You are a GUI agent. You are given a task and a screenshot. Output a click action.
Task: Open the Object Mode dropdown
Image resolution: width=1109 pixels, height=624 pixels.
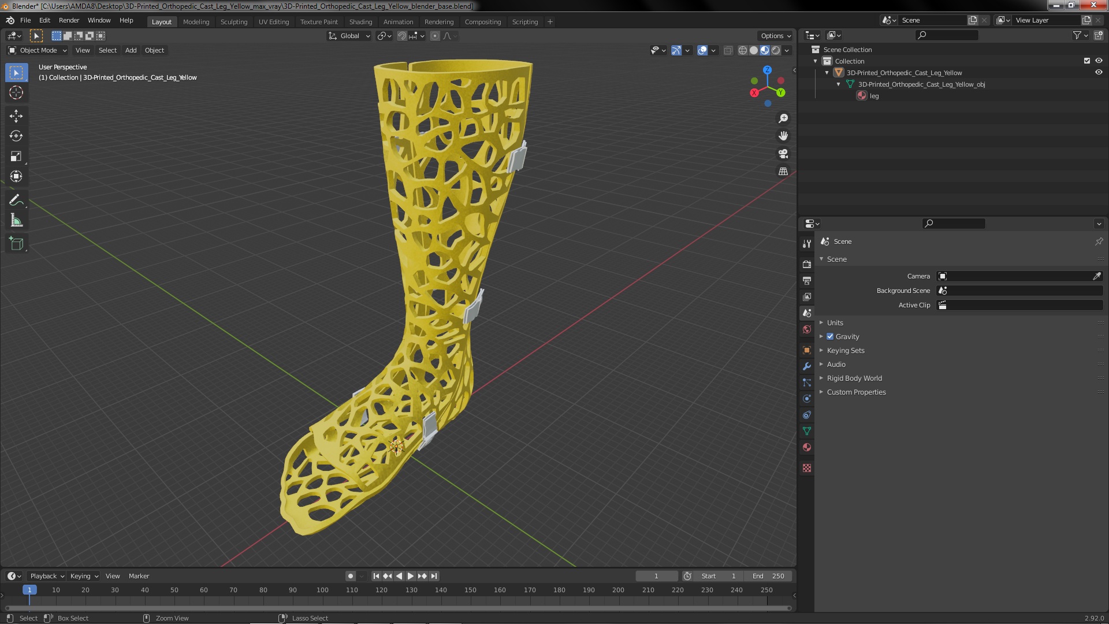(x=38, y=50)
